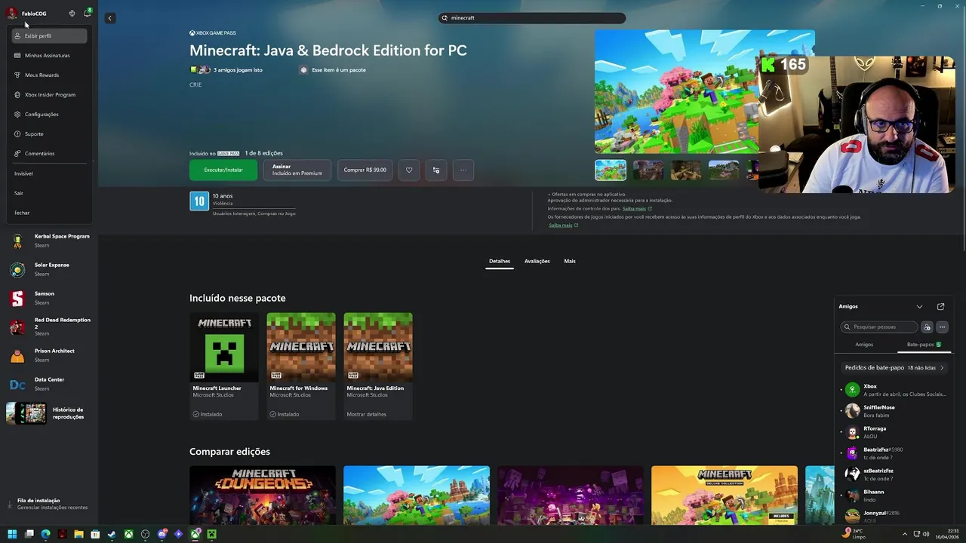Open Data Center in sidebar
Screen dimensions: 966x543
(49, 384)
